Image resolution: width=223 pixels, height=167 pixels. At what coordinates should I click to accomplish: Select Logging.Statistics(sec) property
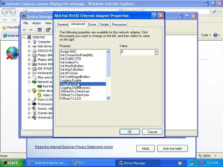pyautogui.click(x=75, y=88)
